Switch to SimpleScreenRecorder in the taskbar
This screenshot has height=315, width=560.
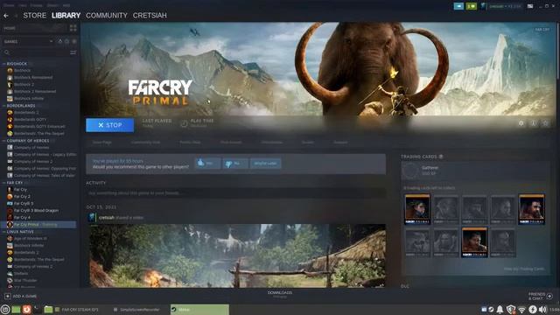(140, 309)
